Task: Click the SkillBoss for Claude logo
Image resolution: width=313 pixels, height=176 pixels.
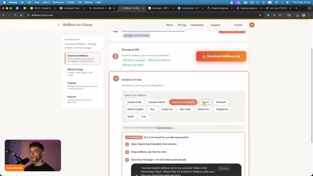Action: point(75,25)
